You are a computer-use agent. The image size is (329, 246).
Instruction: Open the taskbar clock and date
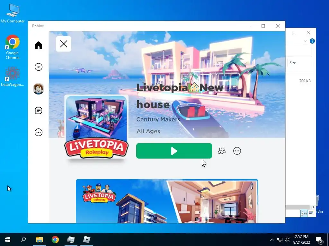tap(301, 240)
